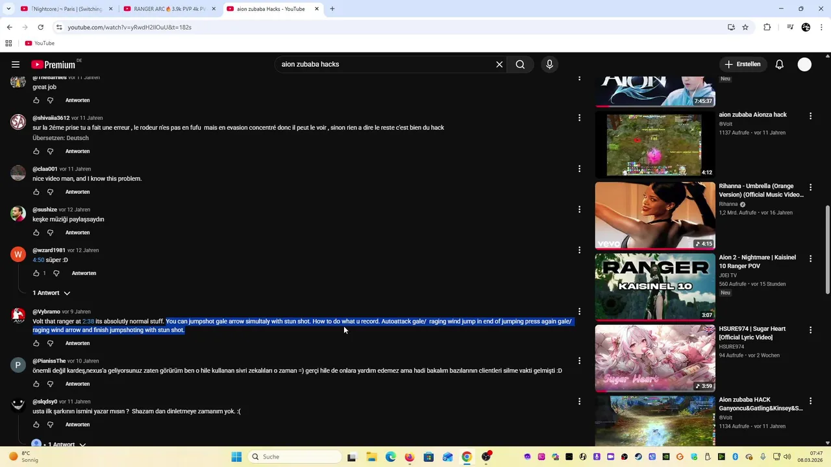Dislike the sushize comment
The image size is (831, 467).
50,233
